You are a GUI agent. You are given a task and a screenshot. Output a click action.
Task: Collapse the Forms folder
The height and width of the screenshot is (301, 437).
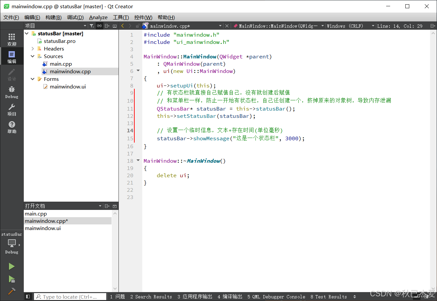click(x=33, y=79)
